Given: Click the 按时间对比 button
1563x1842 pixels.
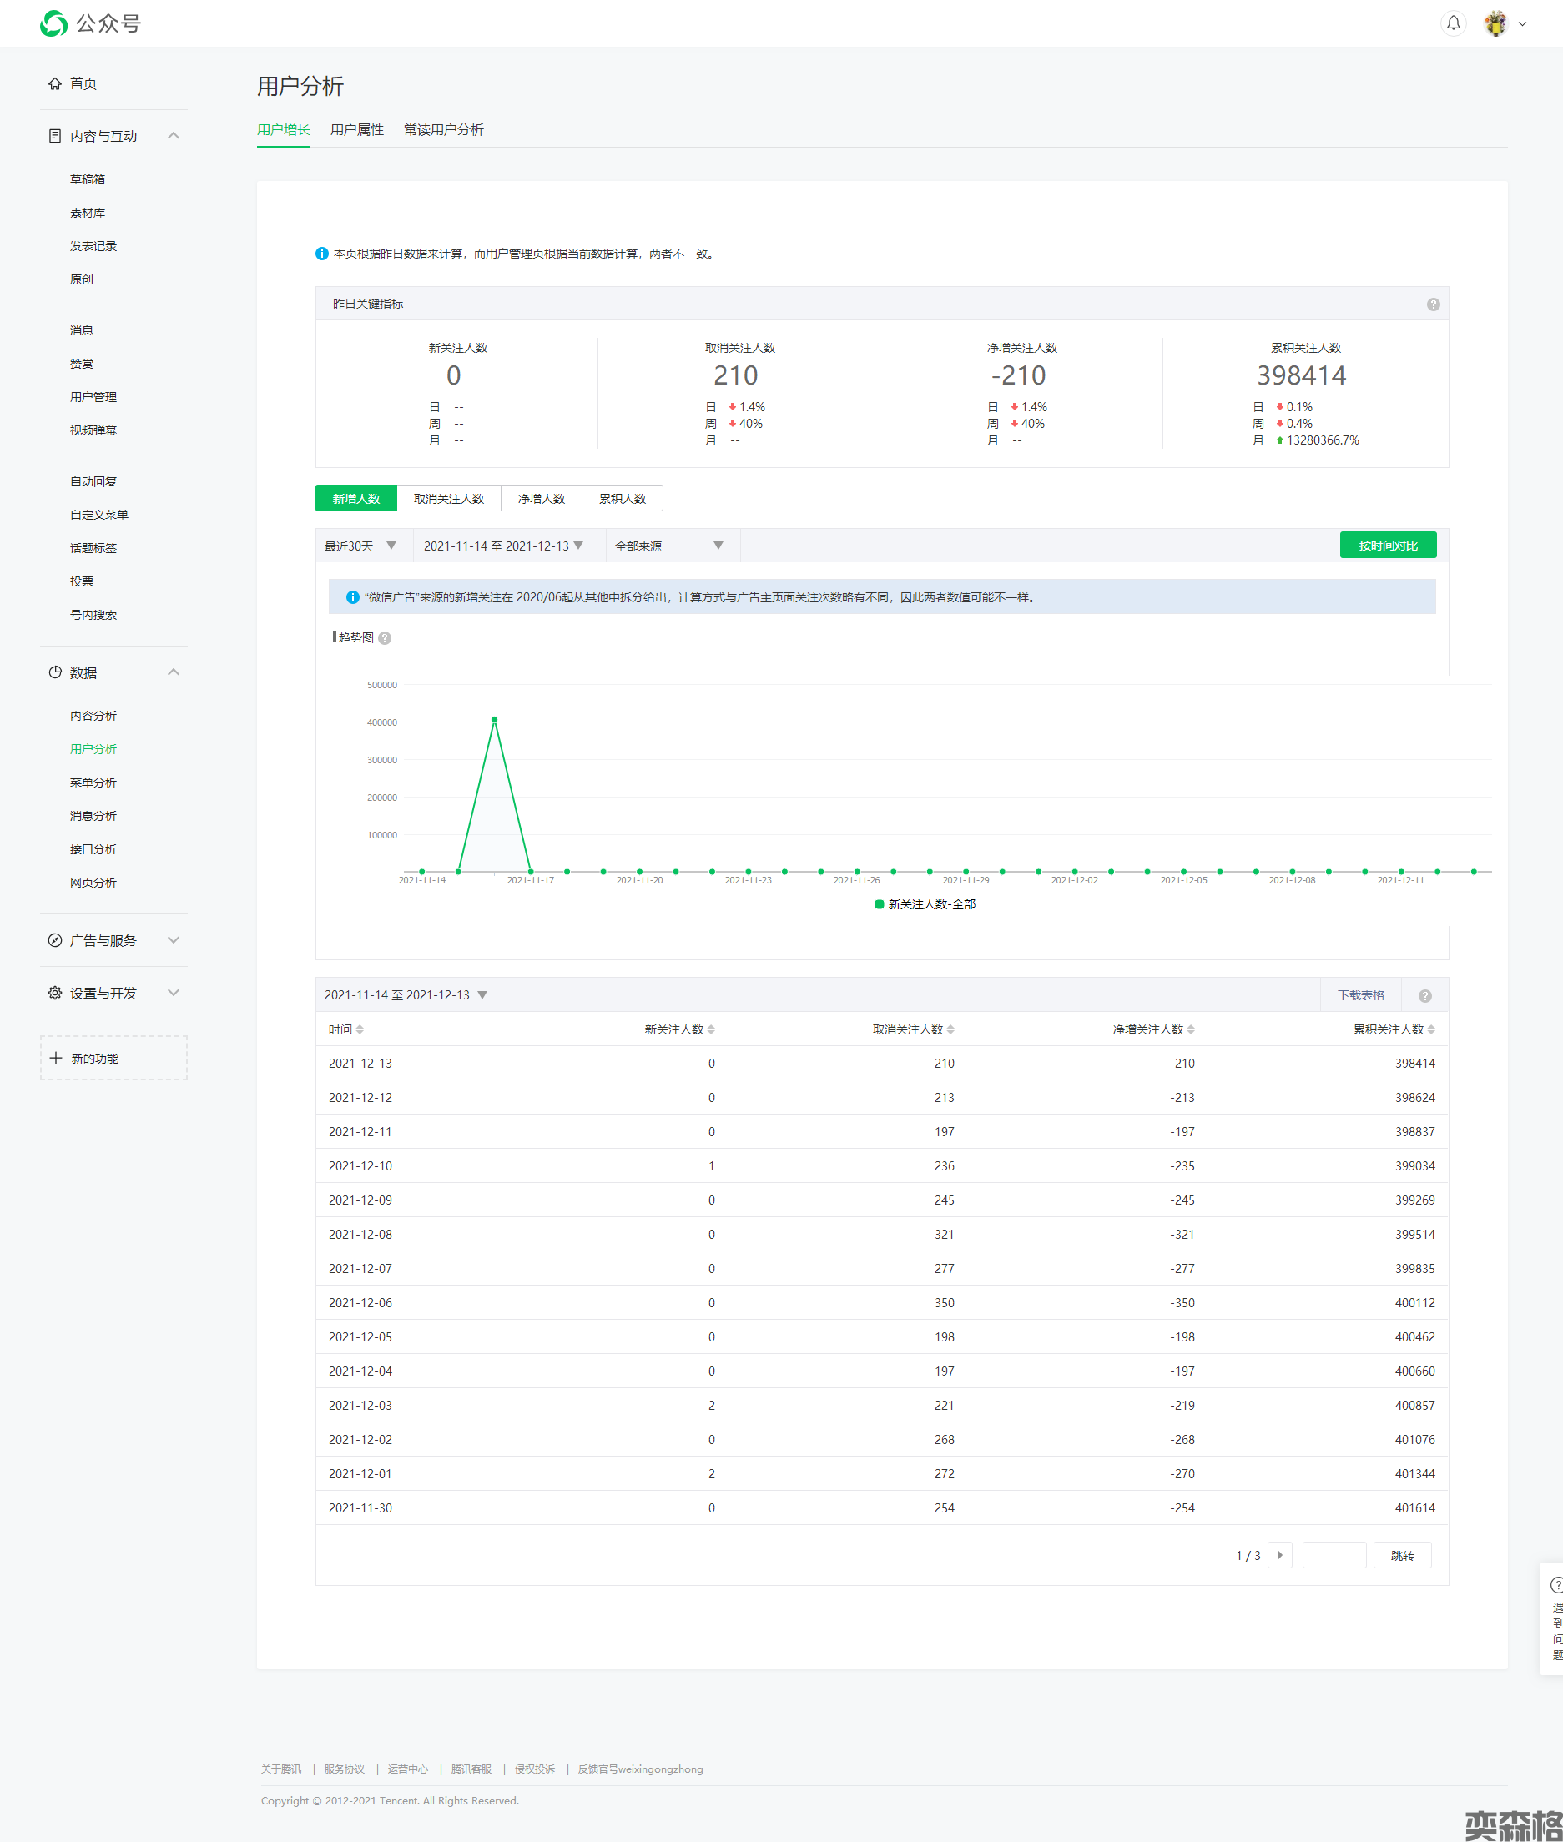Looking at the screenshot, I should 1388,546.
